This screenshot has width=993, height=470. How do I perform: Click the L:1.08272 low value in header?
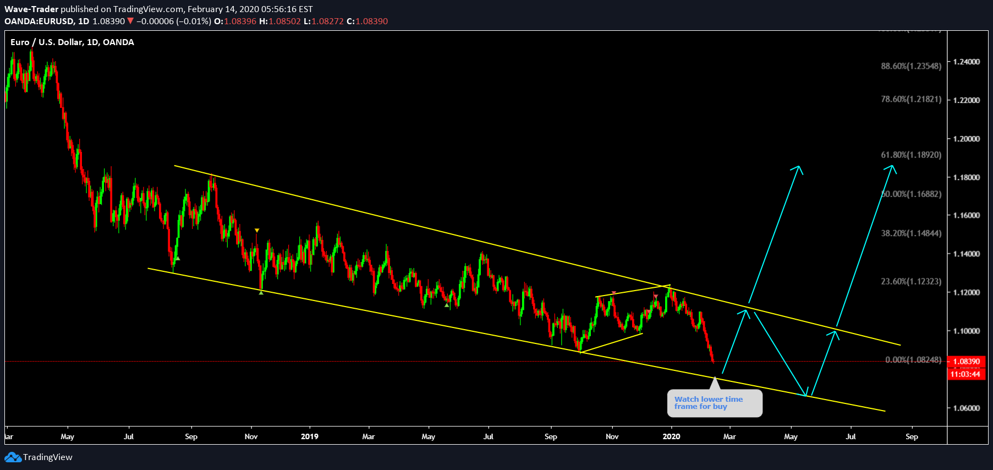[323, 21]
